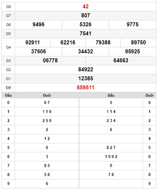Viewport: 158px width, 189px height.
Task: Select G6 number 9775
Action: click(x=133, y=24)
